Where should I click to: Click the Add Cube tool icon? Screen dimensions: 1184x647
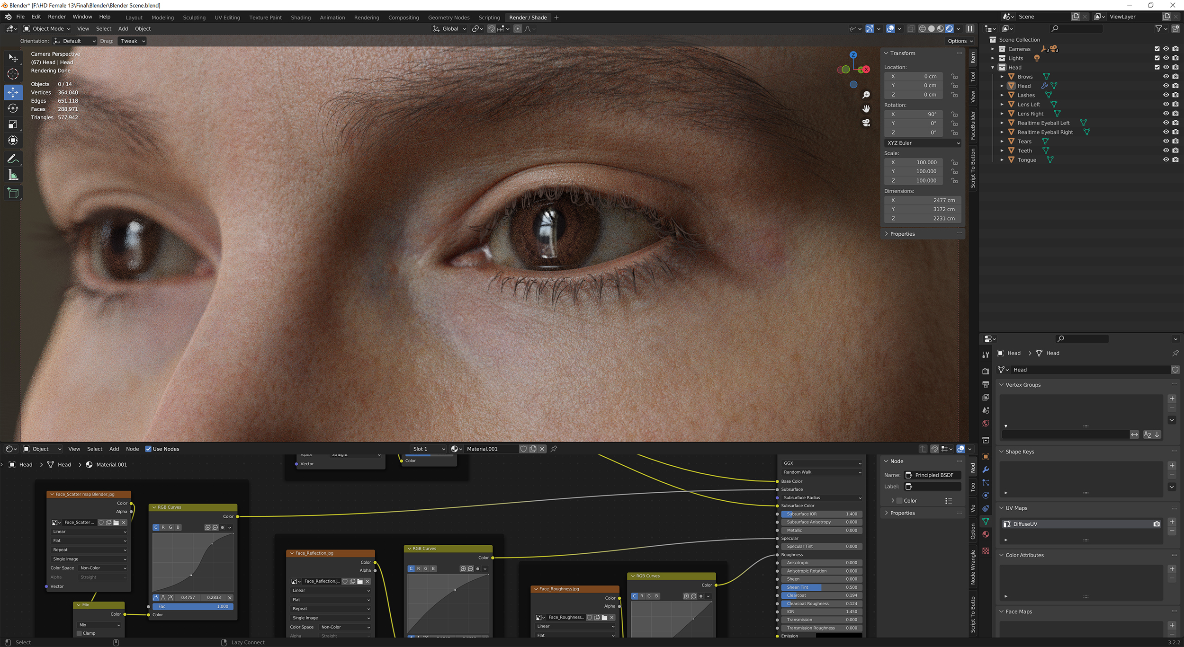click(13, 193)
